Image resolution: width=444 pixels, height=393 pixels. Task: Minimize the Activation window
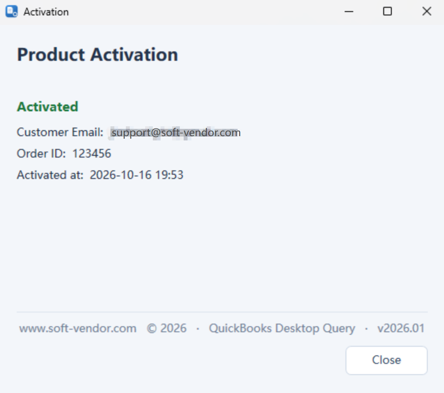(x=349, y=12)
